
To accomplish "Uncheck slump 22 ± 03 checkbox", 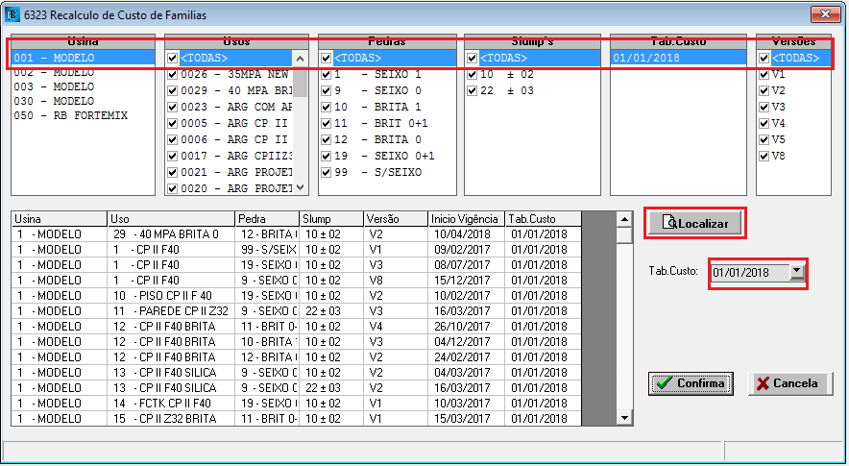I will coord(473,90).
